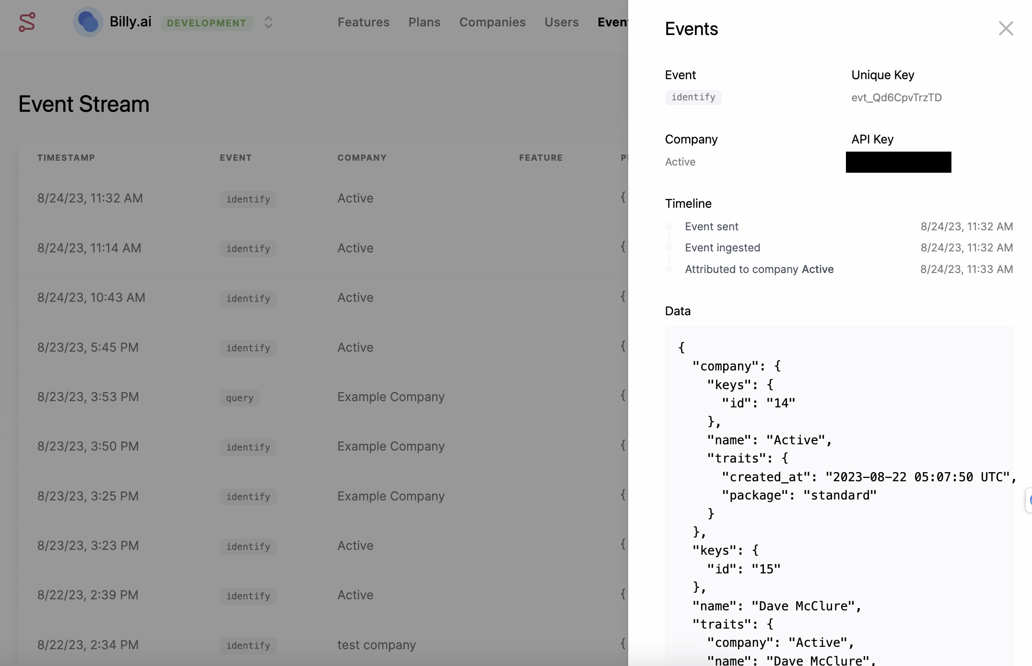Open the 8/23/23, 3:53 PM query event row
Viewport: 1032px width, 666px height.
pos(88,397)
